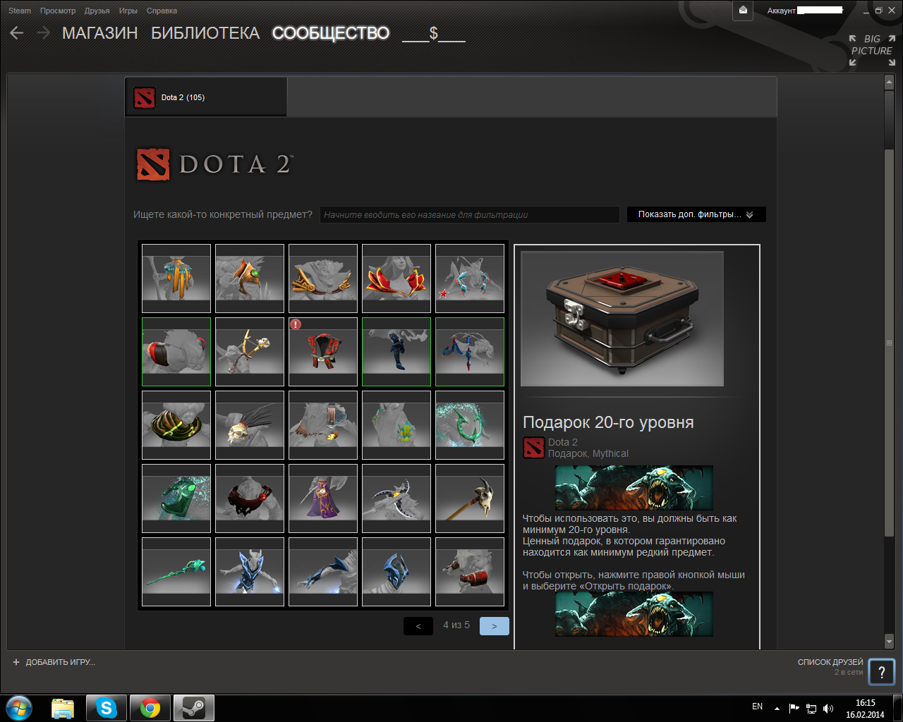This screenshot has width=903, height=722.
Task: Expand Показать доп. фильтры dropdown
Action: pos(696,214)
